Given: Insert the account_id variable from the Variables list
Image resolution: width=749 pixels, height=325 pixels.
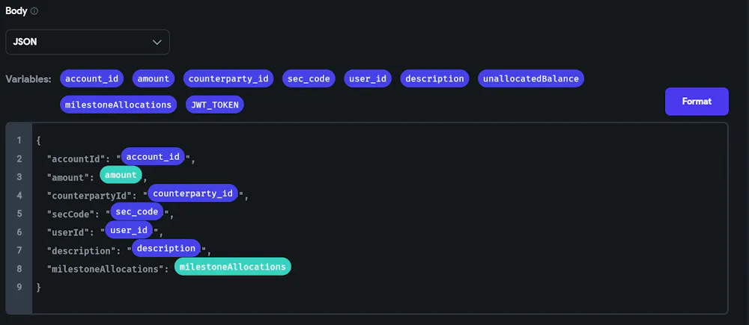Looking at the screenshot, I should tap(91, 78).
